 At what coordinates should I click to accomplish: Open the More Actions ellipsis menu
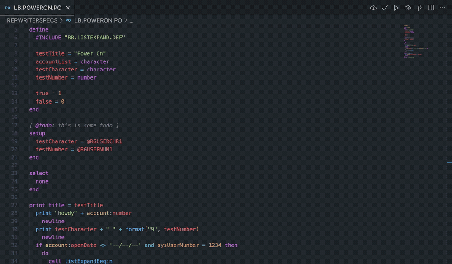coord(443,8)
